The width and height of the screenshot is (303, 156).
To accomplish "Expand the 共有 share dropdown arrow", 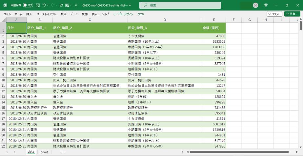I will click(x=298, y=14).
